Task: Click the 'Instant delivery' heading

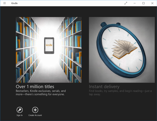Action: tap(104, 87)
